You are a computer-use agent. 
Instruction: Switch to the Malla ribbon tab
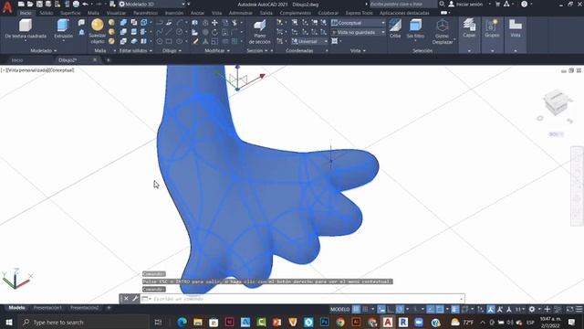tap(93, 13)
